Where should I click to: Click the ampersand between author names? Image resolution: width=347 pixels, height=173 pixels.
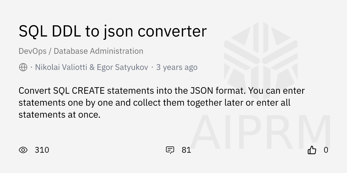click(x=92, y=67)
